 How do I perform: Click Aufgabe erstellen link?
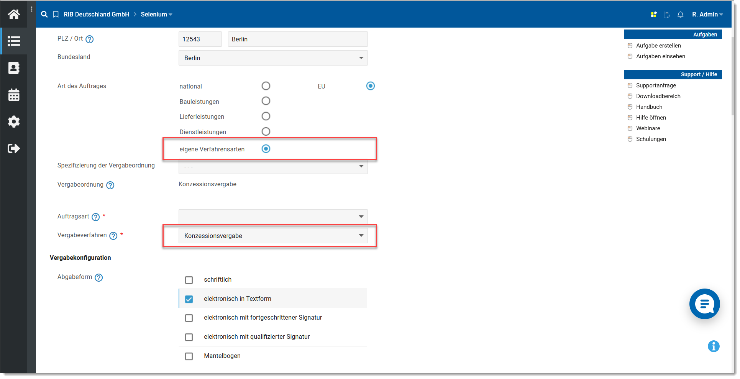click(x=658, y=46)
